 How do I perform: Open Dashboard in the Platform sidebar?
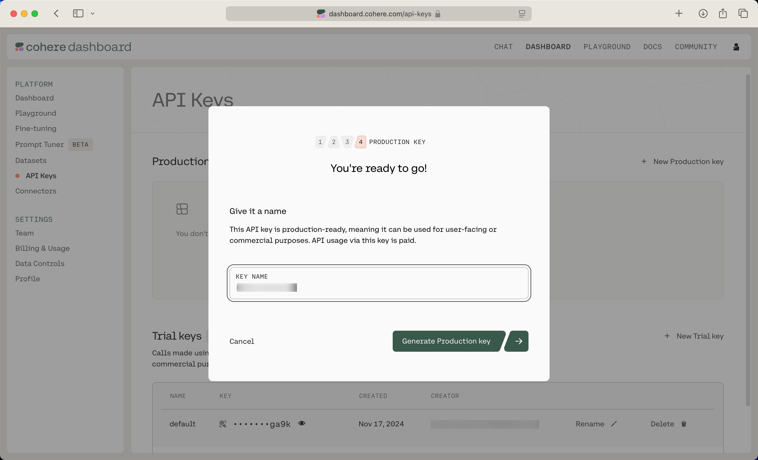[34, 98]
